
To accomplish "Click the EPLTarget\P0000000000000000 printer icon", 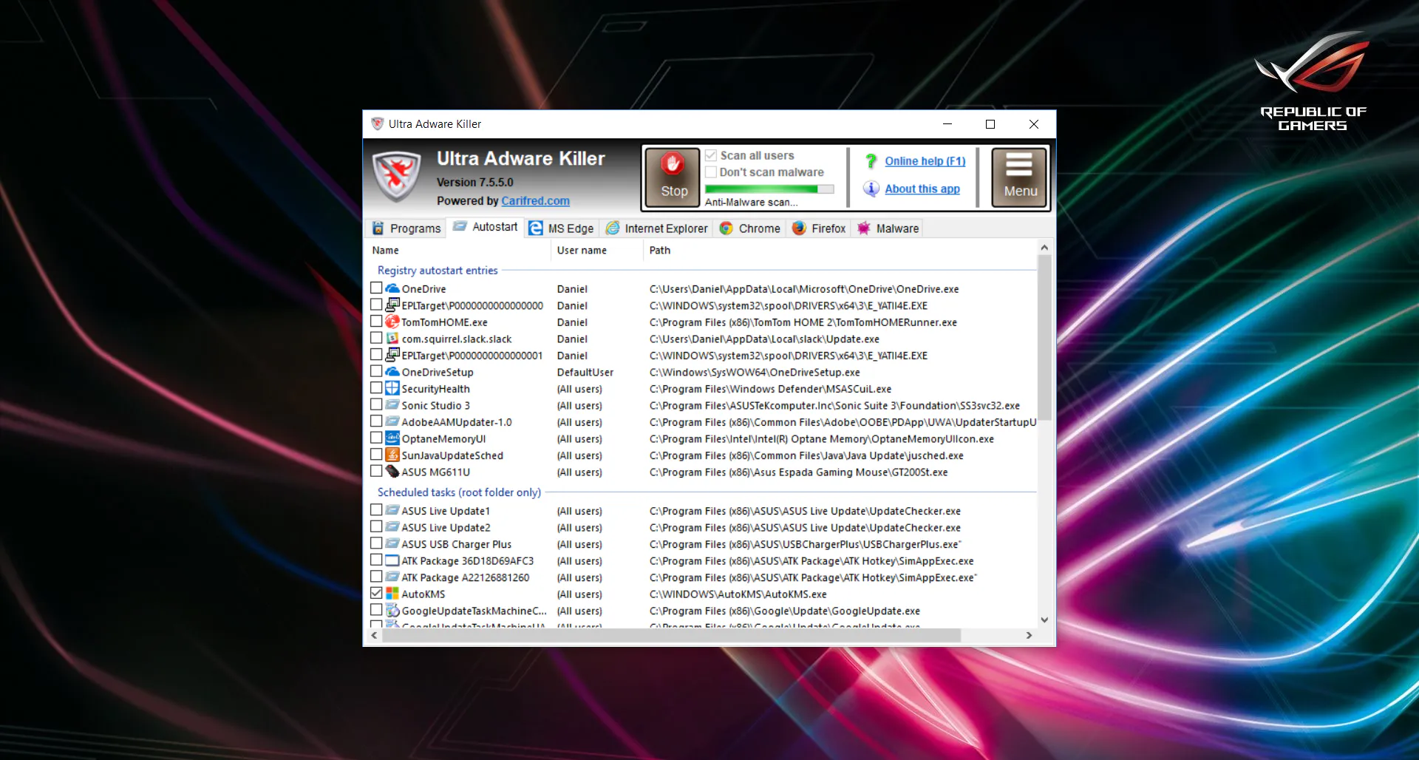I will 392,305.
